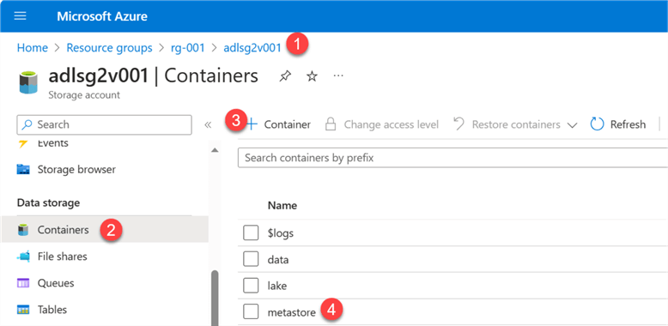This screenshot has width=668, height=326.
Task: Open Resource groups breadcrumb link
Action: pyautogui.click(x=110, y=48)
